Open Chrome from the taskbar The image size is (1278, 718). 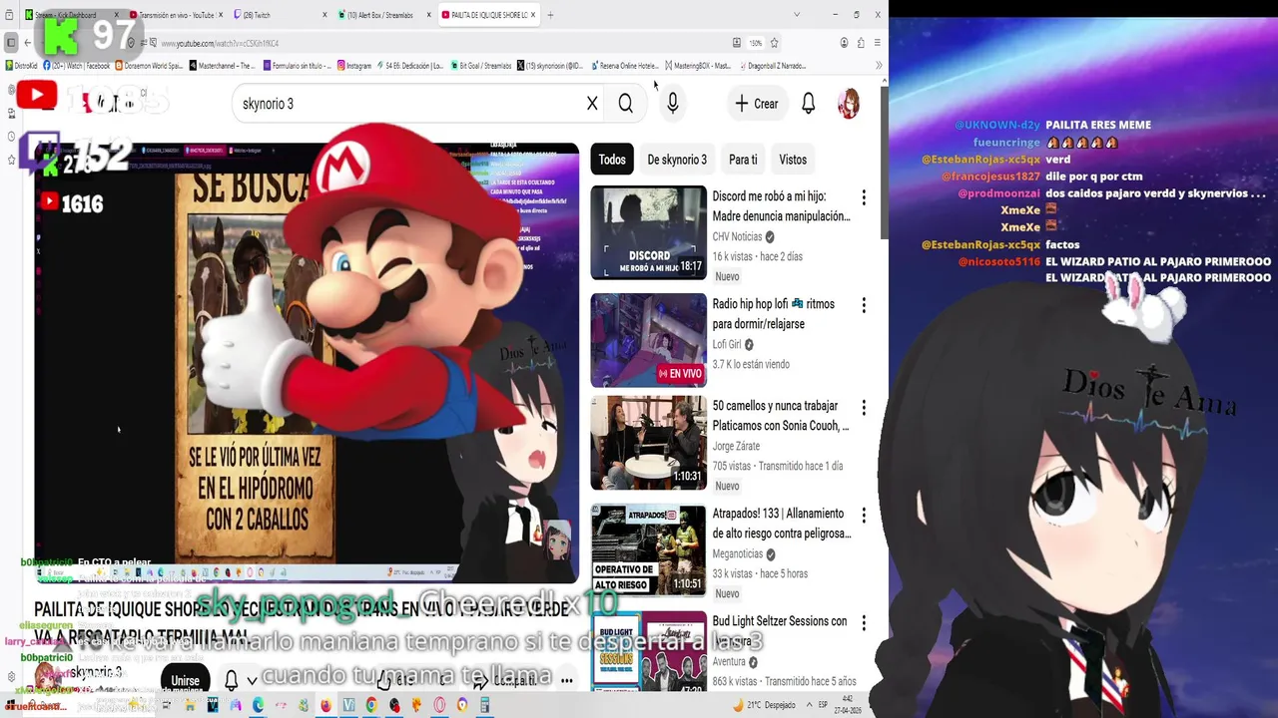[371, 705]
